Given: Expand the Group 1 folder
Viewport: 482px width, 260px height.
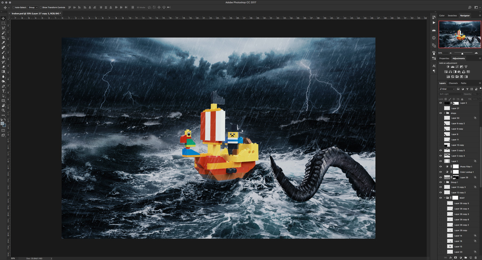Looking at the screenshot, I should tap(444, 182).
